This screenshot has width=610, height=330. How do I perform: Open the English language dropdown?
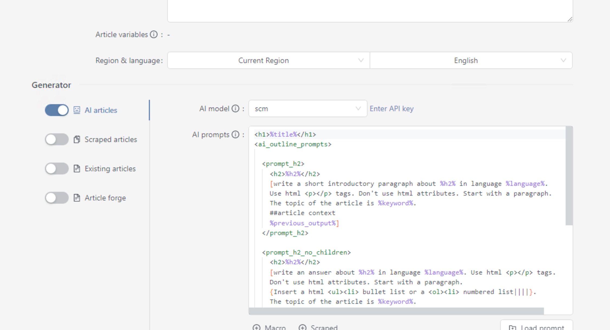coord(471,60)
